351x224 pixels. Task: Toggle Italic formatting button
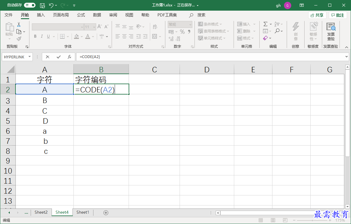pyautogui.click(x=42, y=36)
